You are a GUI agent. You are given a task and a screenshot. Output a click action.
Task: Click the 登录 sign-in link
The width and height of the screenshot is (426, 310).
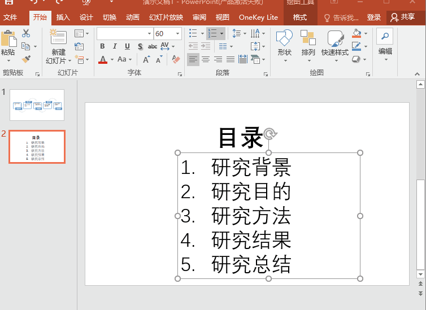point(374,18)
